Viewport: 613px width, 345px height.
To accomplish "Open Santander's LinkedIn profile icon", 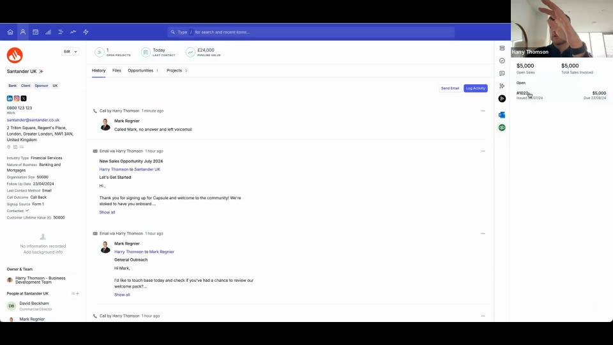I will point(10,98).
